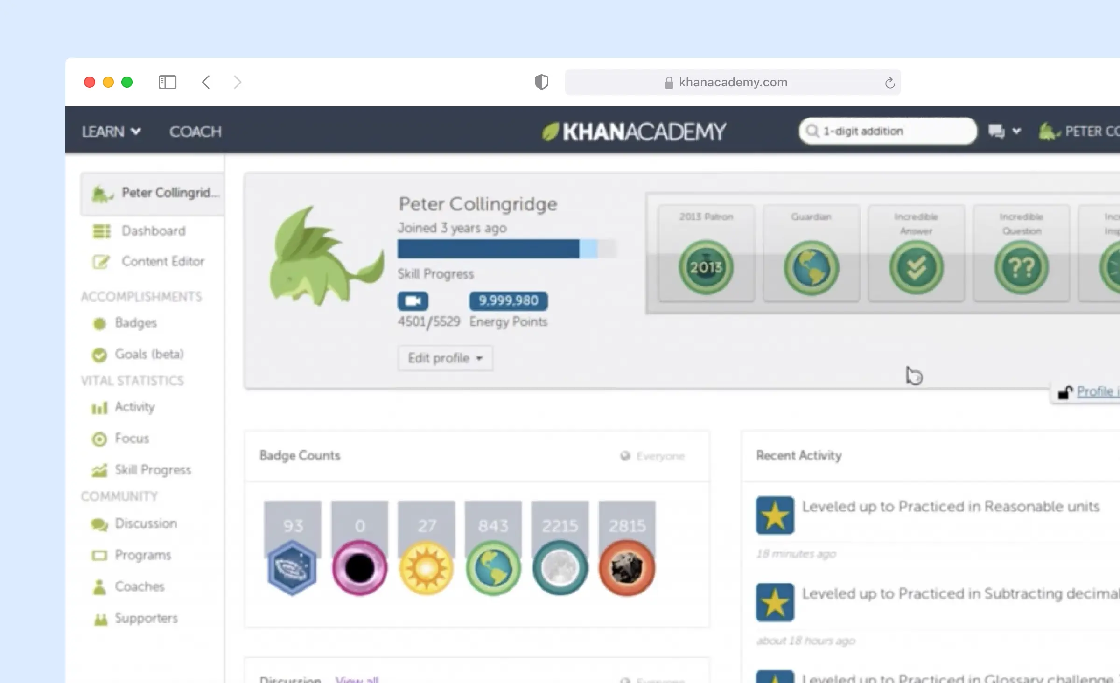
Task: Expand the LEARN dropdown menu
Action: click(x=111, y=132)
